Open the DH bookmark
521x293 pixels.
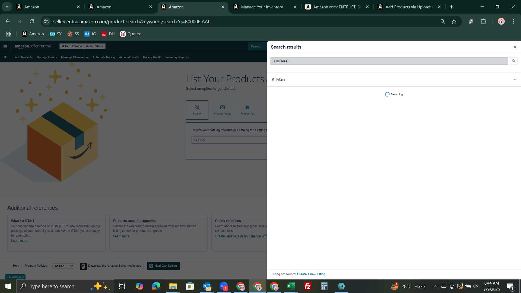coord(108,34)
